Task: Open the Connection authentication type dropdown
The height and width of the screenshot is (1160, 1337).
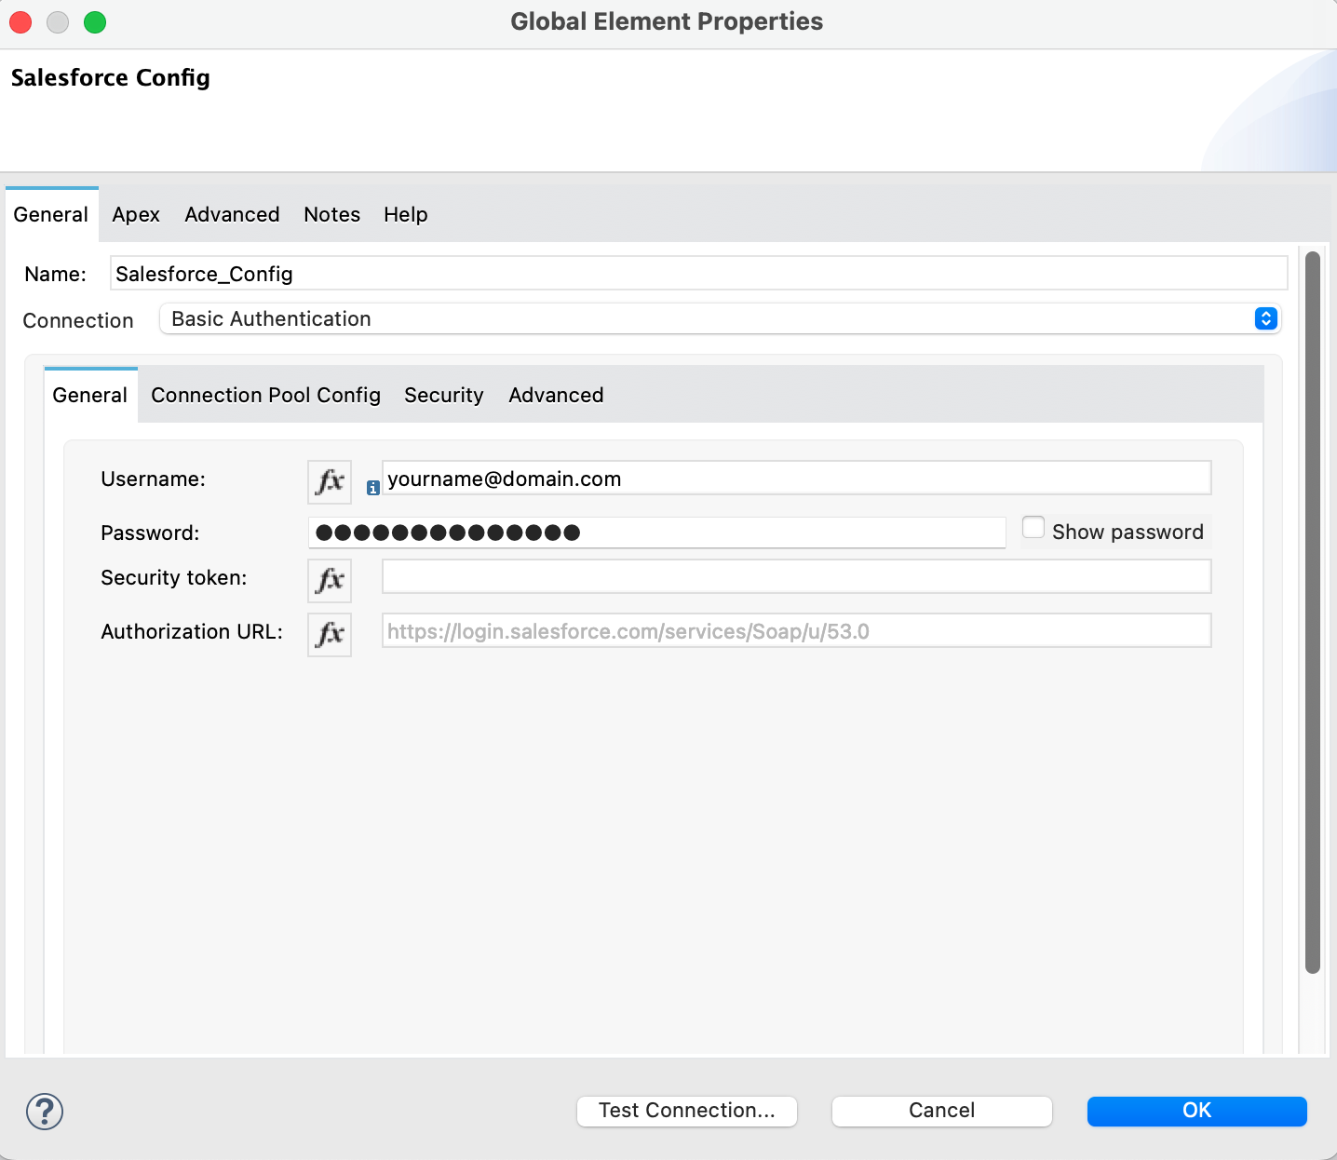Action: [1263, 318]
